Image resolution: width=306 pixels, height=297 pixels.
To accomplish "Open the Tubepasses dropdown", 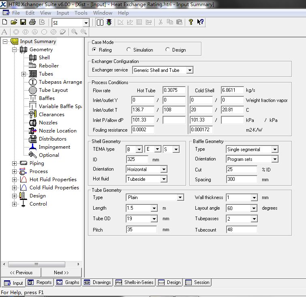I will click(x=254, y=219).
